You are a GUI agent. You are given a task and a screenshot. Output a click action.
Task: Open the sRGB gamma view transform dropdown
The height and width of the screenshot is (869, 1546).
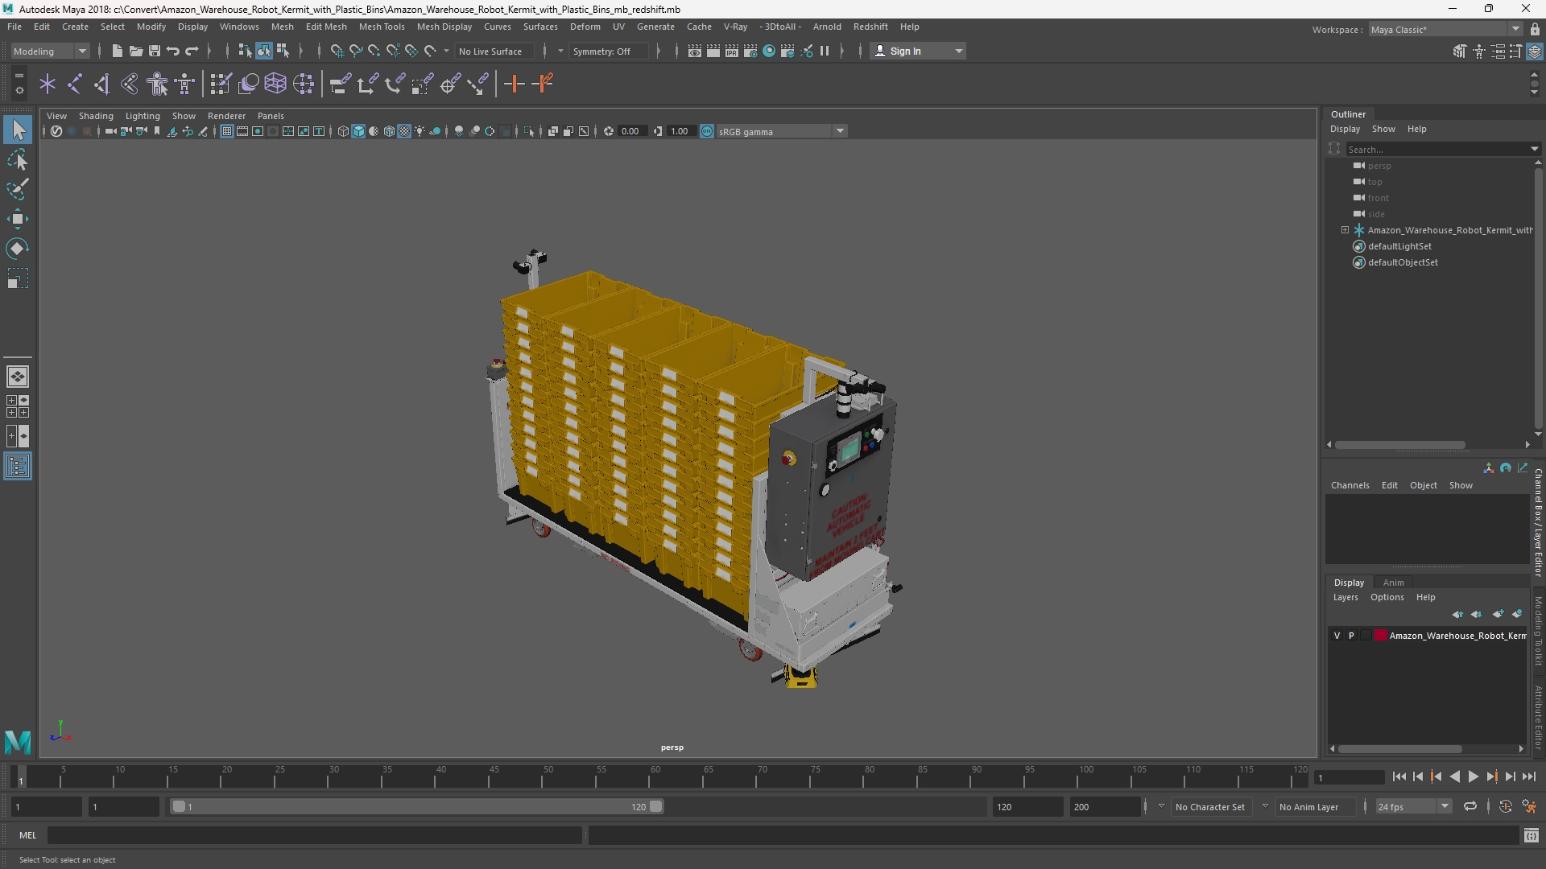[840, 131]
